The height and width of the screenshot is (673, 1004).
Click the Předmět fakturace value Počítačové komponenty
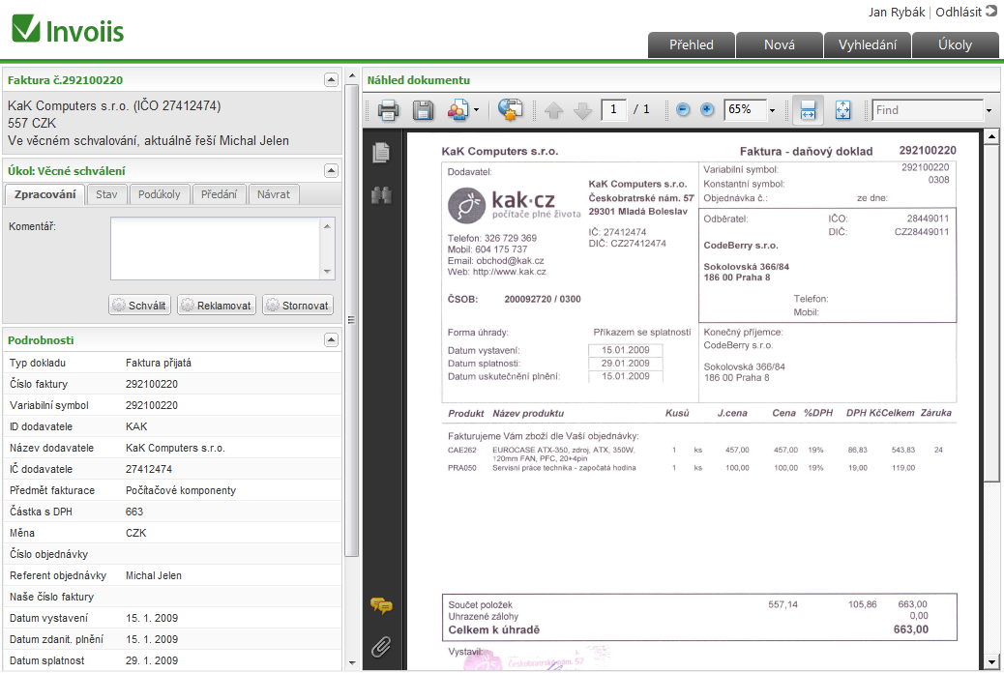(181, 490)
